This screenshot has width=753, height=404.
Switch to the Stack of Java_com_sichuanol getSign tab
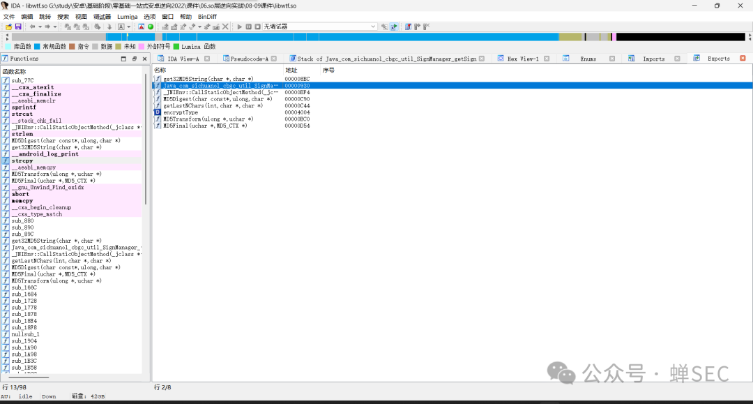click(386, 59)
